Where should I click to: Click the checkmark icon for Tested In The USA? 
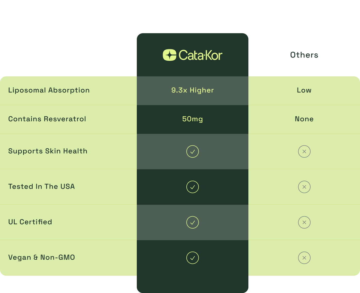click(193, 187)
